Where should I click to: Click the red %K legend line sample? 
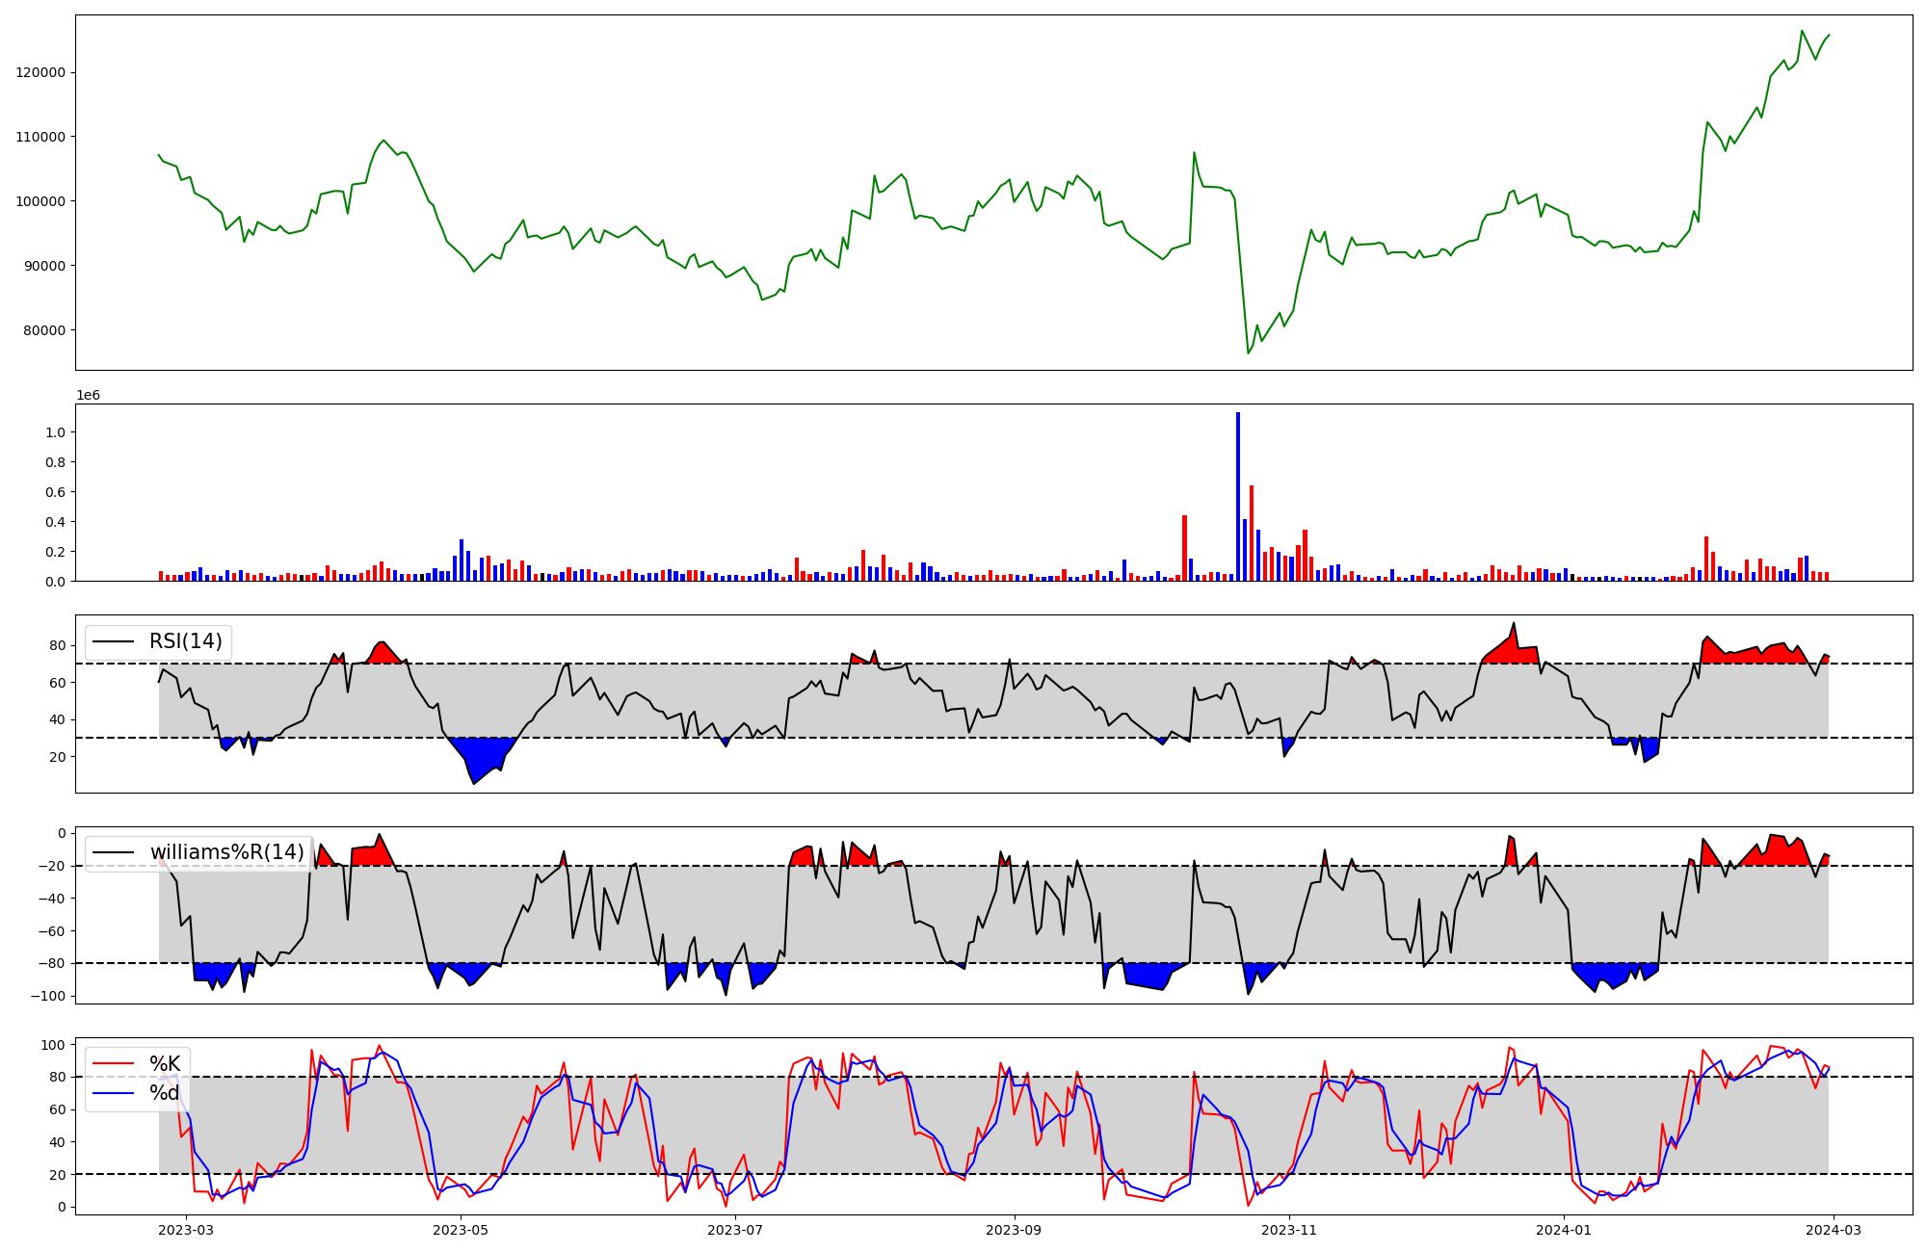click(113, 1063)
